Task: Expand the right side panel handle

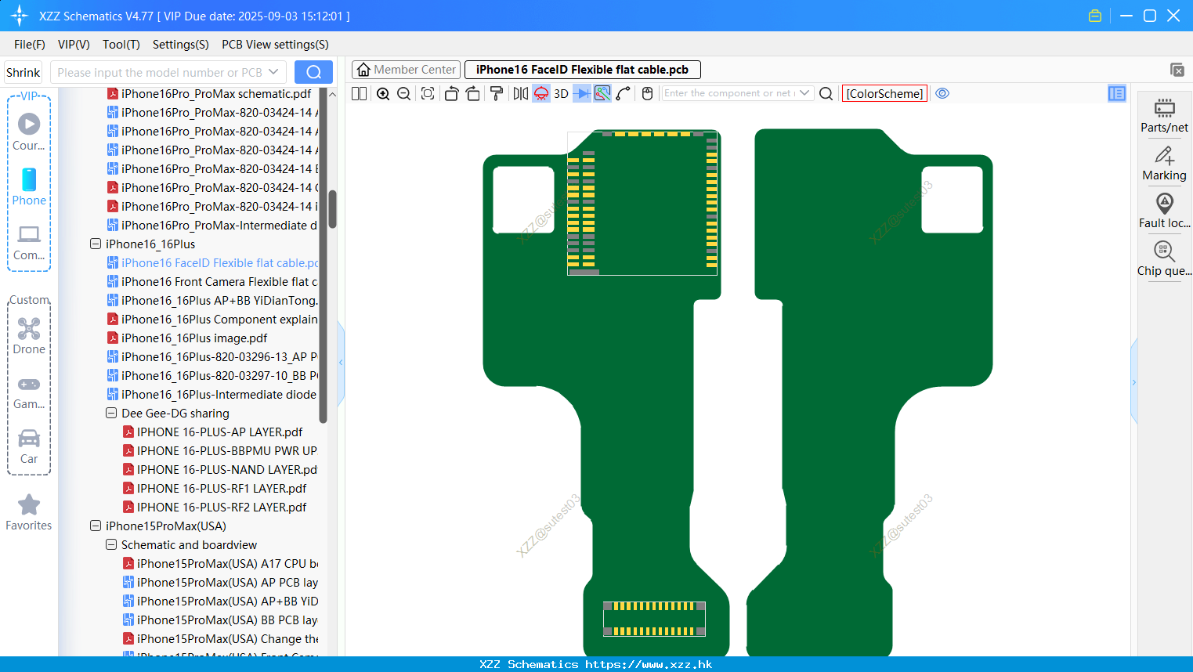Action: tap(1133, 382)
